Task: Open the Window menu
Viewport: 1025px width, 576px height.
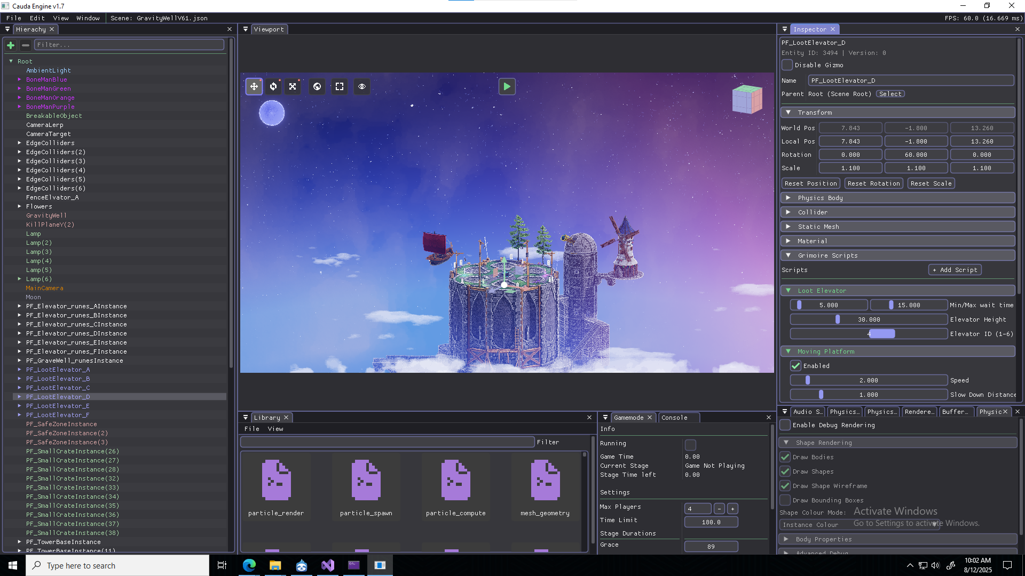Action: point(88,18)
